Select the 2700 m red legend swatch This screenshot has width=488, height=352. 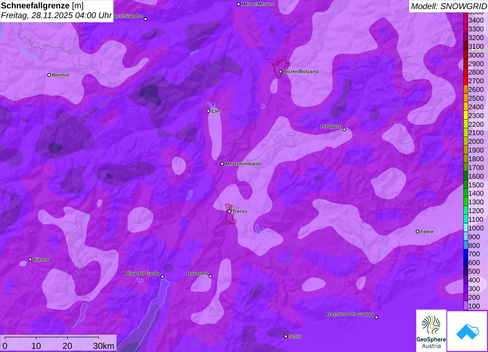coord(466,81)
